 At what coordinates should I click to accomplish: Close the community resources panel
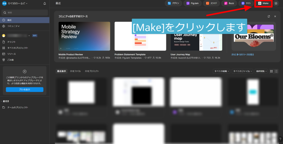tap(275, 16)
